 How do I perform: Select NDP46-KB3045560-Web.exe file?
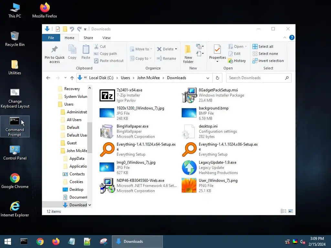point(138,186)
